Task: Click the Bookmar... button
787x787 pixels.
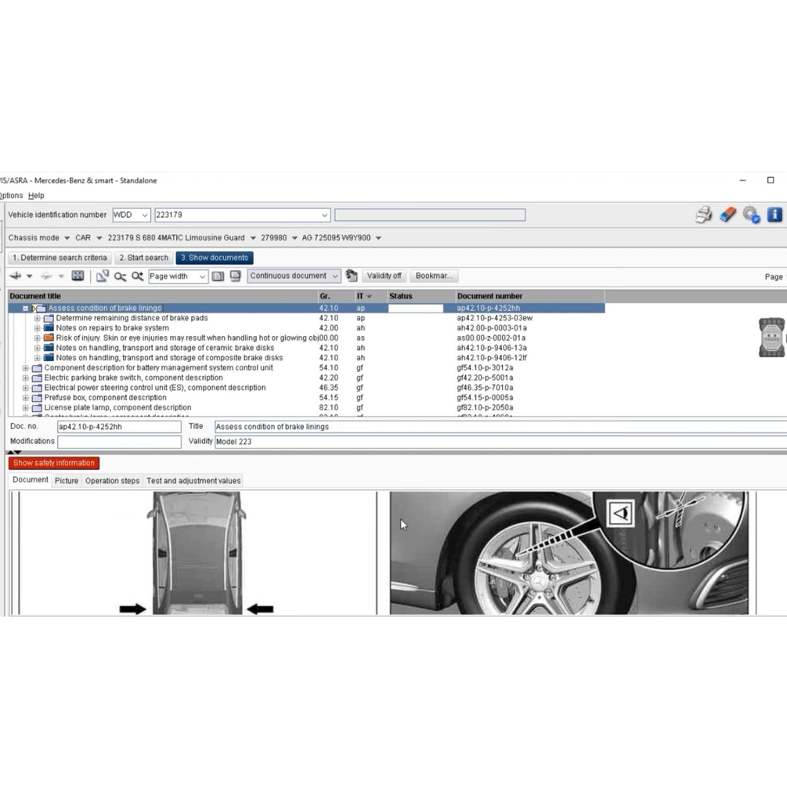Action: [x=434, y=276]
